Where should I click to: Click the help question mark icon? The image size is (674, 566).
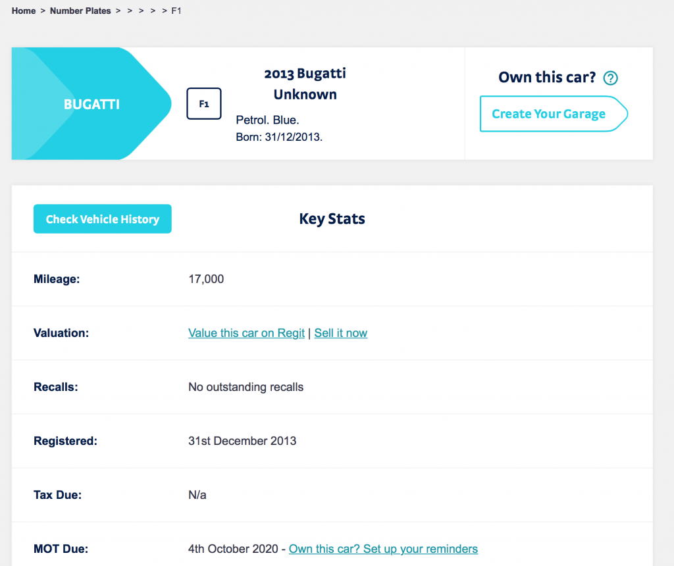pos(610,78)
